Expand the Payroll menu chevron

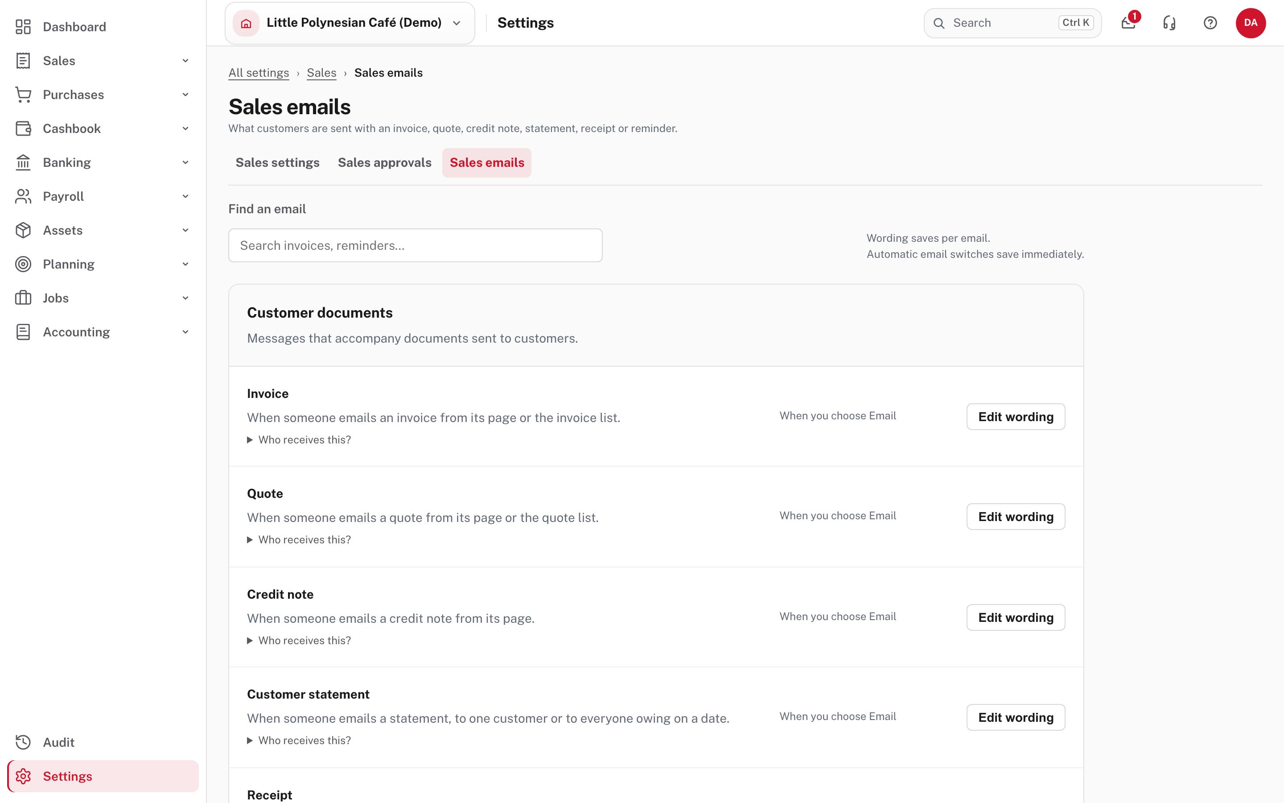(x=186, y=196)
